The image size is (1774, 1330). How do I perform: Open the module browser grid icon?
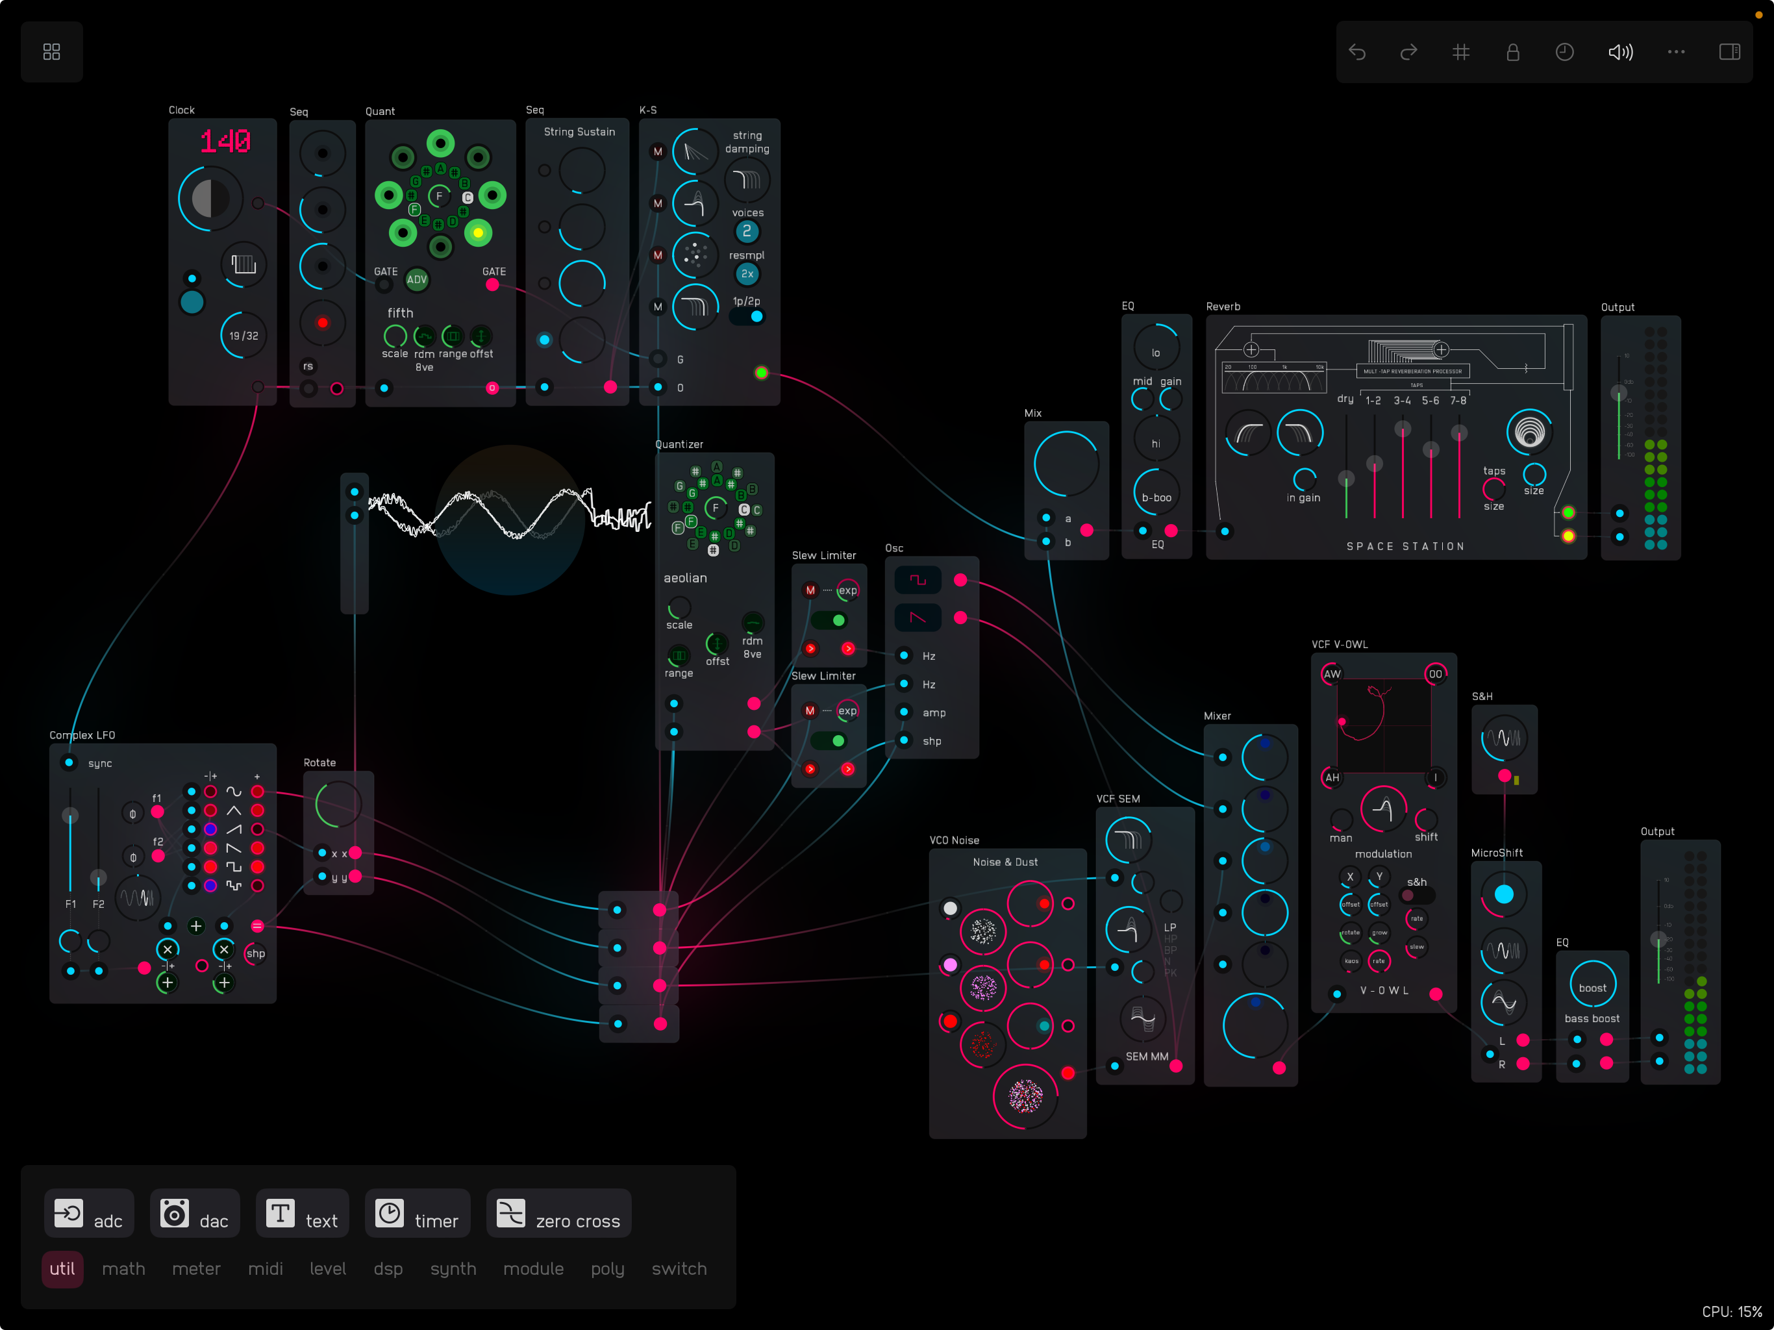pos(51,52)
